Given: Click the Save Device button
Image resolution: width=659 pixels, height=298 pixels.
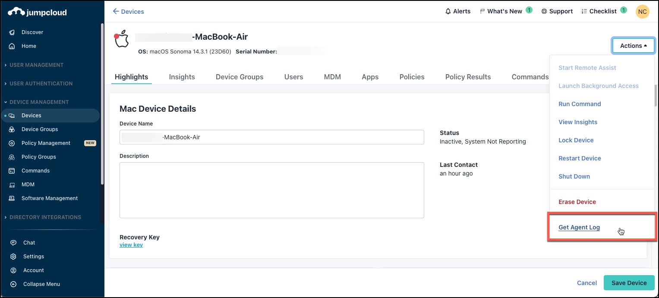Looking at the screenshot, I should pyautogui.click(x=629, y=283).
